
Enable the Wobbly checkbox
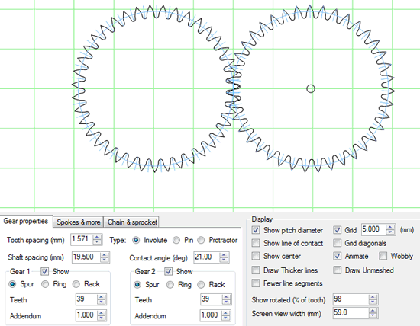coord(383,256)
